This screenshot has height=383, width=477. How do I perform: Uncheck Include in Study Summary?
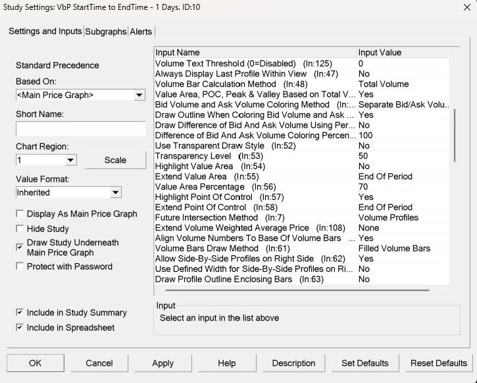20,313
